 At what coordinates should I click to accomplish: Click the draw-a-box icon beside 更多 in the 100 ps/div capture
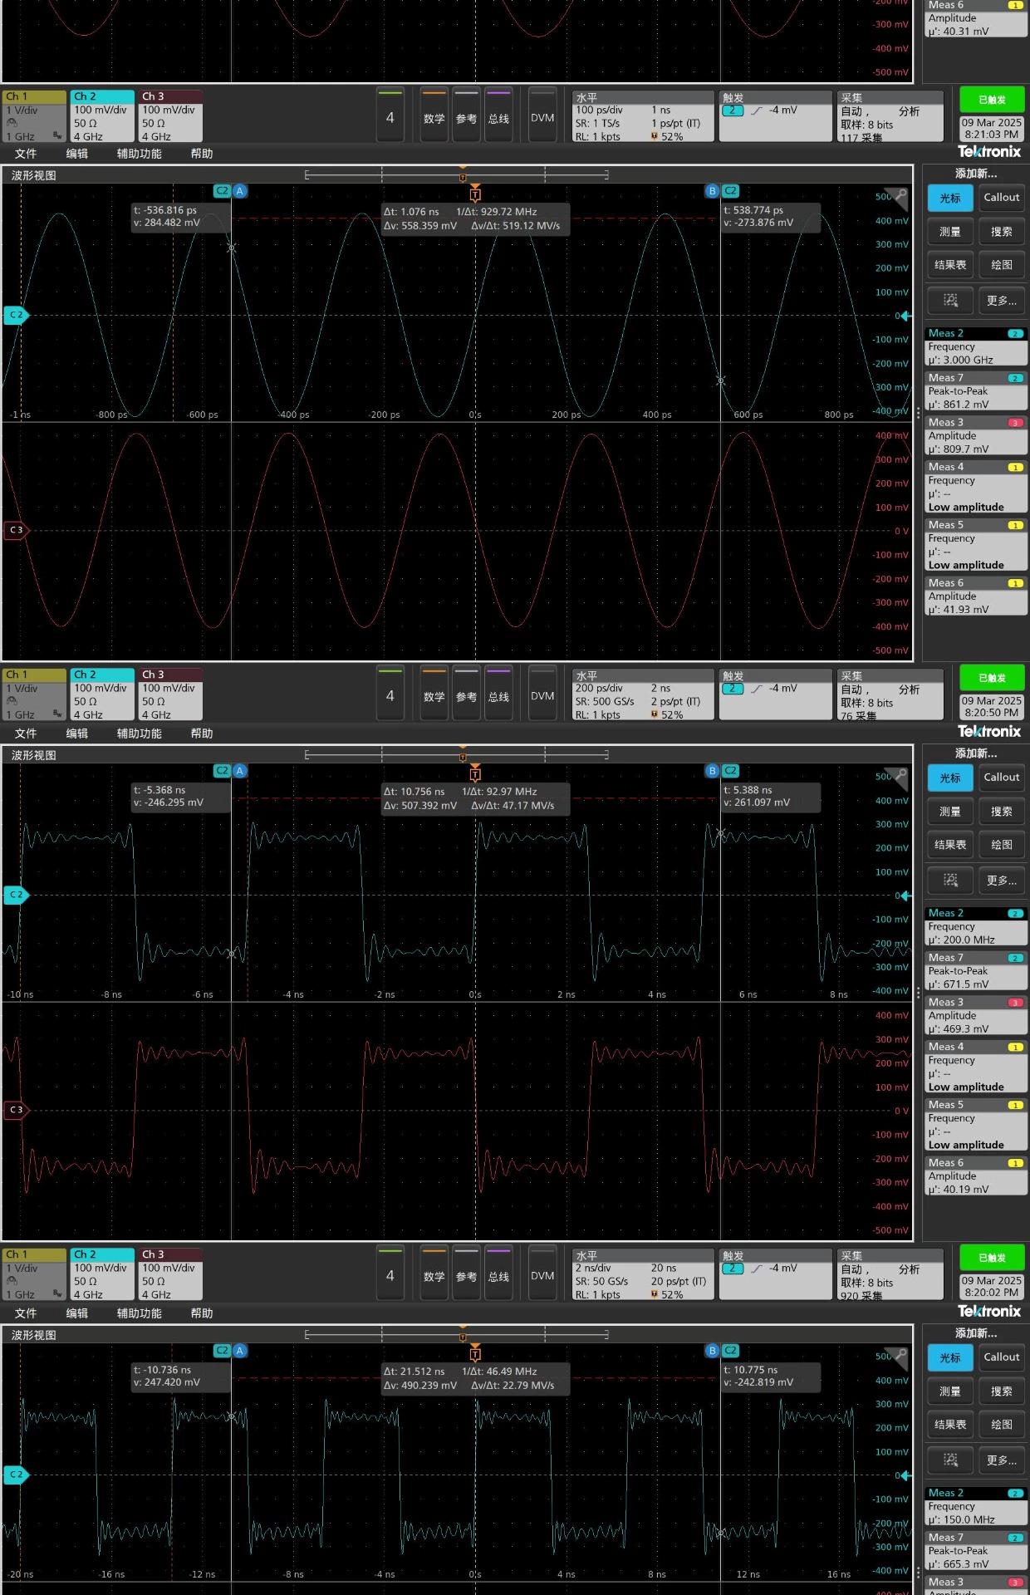(950, 300)
